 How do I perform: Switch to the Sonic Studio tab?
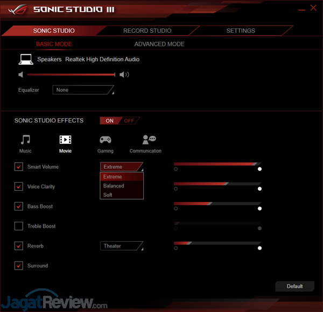click(54, 31)
